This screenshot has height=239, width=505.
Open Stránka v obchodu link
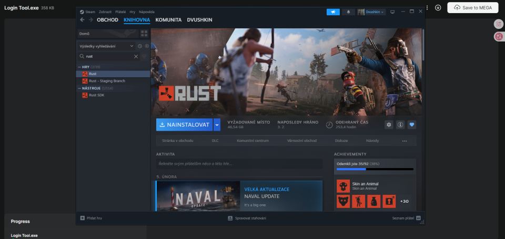coord(178,141)
